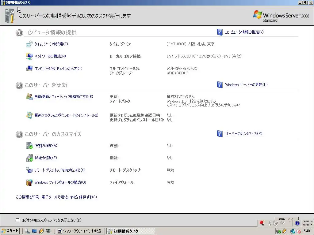Click the add roles server icon
The width and height of the screenshot is (314, 235).
29,145
